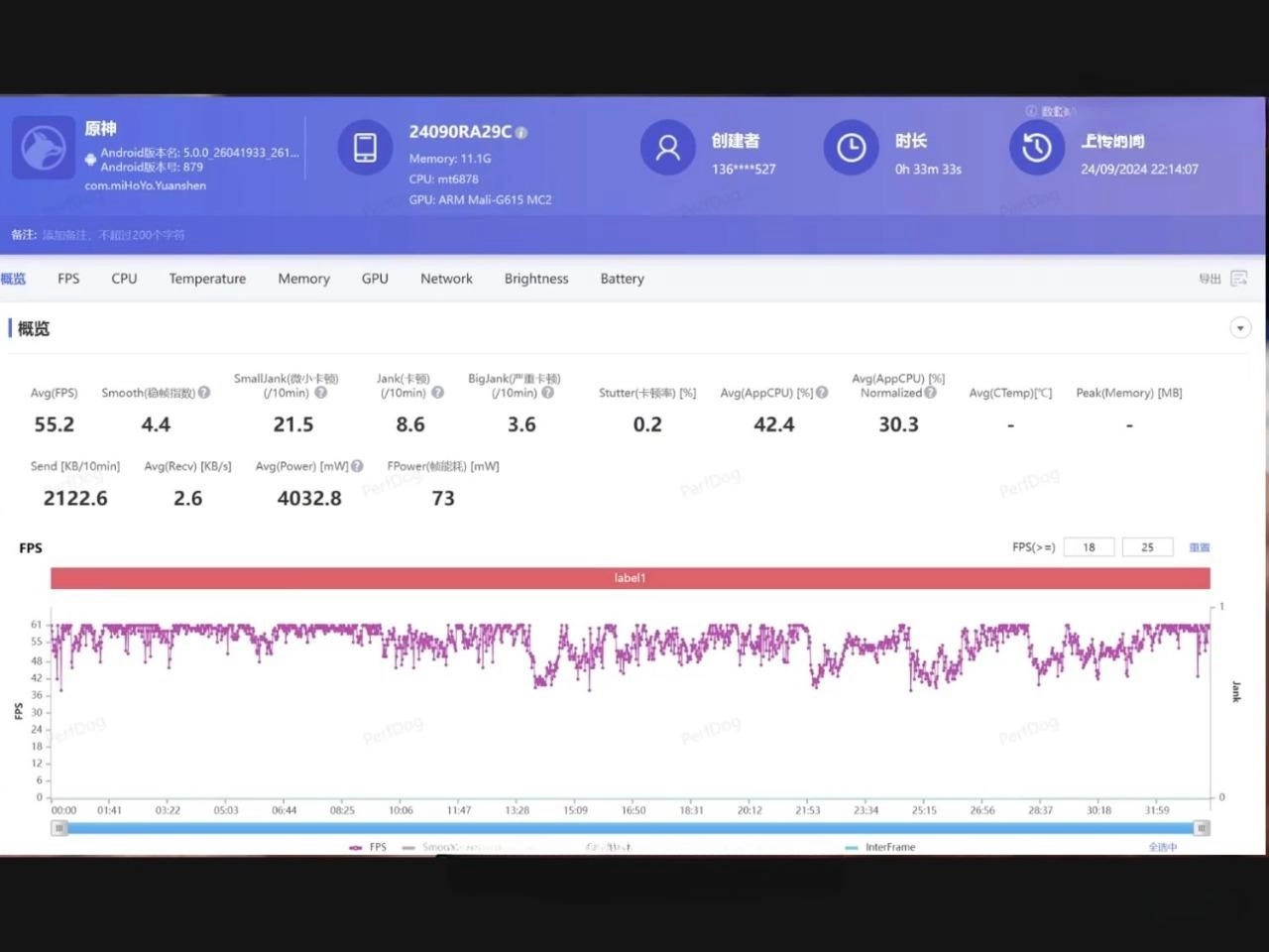This screenshot has width=1269, height=952.
Task: Click the duration clock icon
Action: (851, 148)
